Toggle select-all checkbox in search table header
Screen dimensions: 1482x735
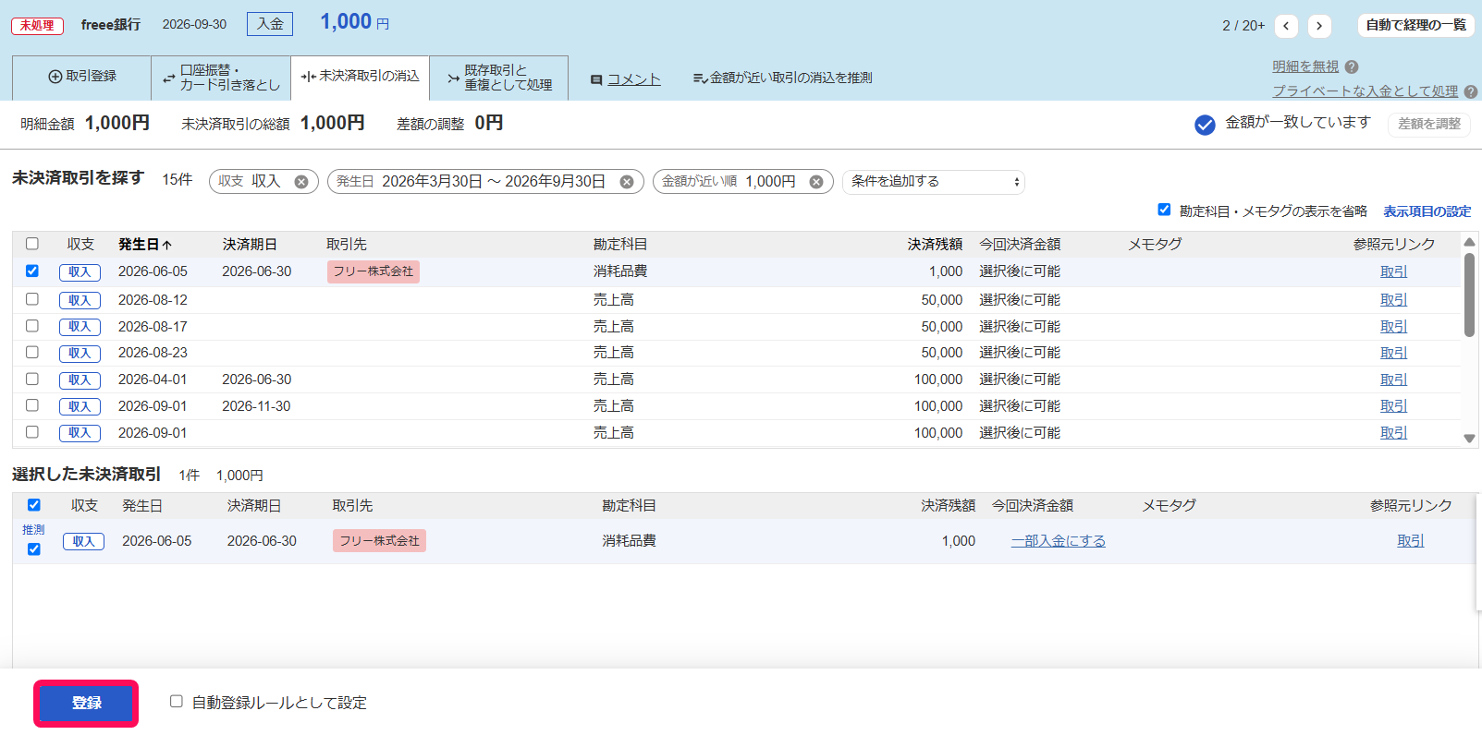[32, 244]
